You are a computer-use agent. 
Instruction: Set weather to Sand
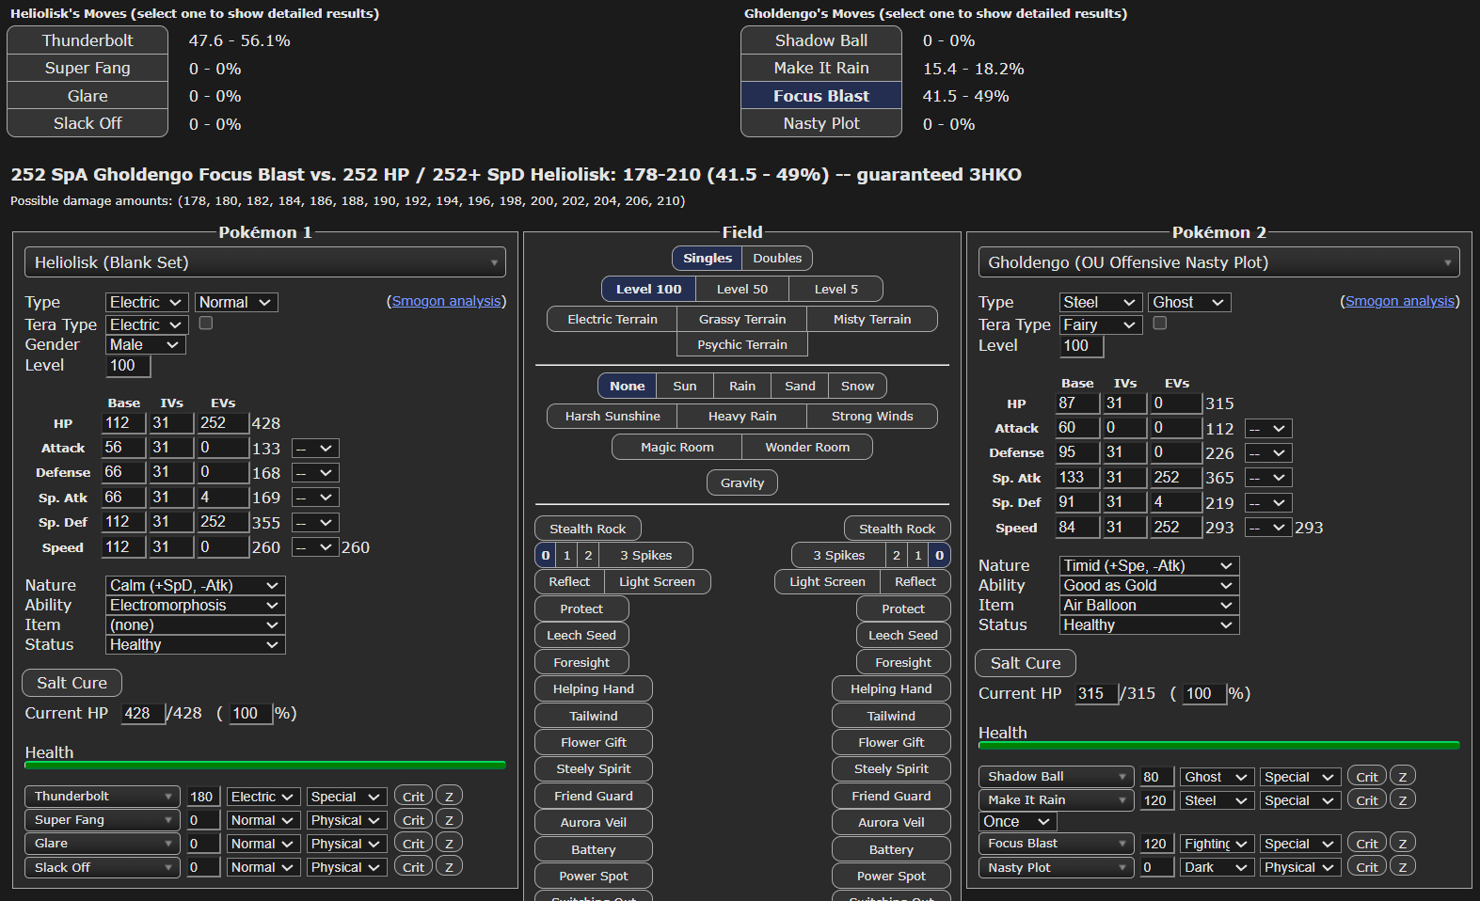click(800, 386)
